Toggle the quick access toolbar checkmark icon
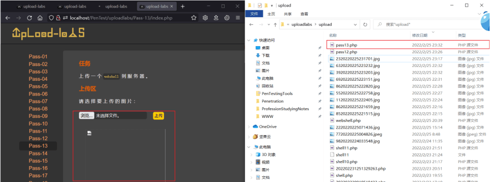 [x=260, y=5]
